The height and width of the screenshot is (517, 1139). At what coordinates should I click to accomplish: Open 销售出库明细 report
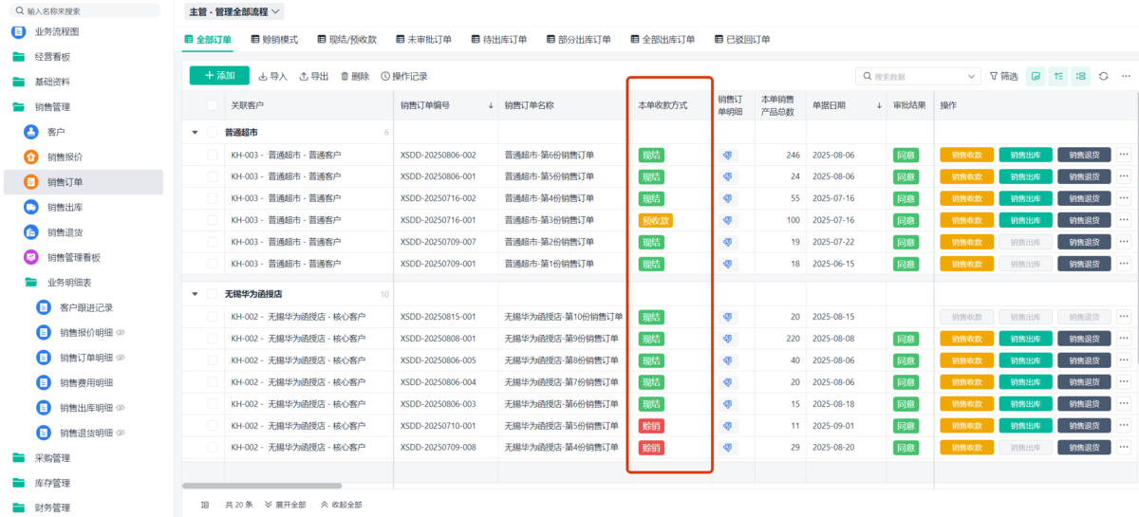tap(85, 408)
